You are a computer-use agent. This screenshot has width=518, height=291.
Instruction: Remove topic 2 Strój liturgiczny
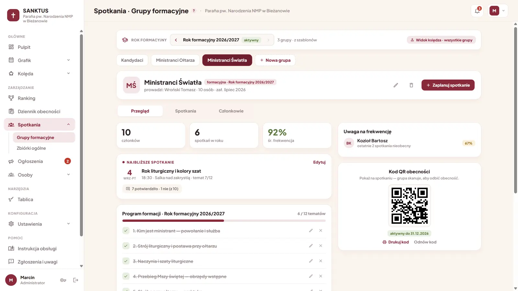[321, 246]
